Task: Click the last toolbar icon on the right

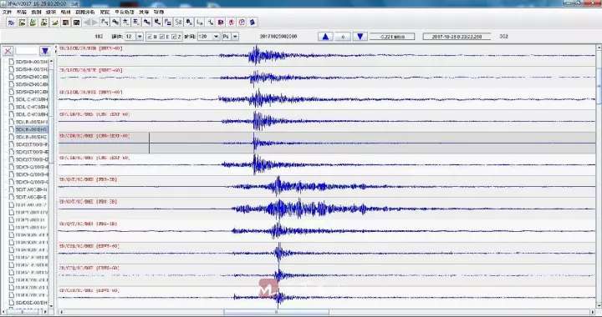Action: [253, 23]
